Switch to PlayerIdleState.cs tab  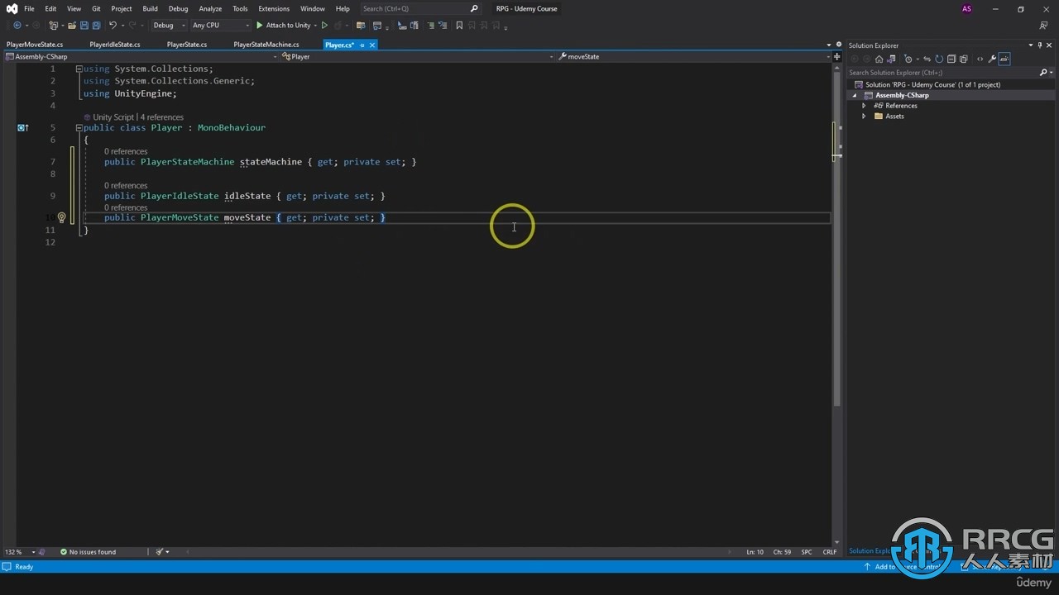click(115, 45)
